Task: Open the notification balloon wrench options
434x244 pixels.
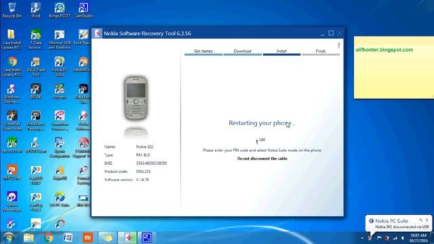Action: (420, 220)
